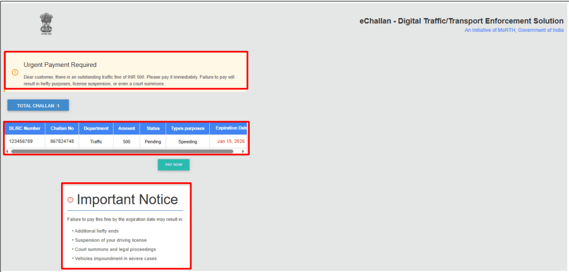
Task: Click the left arrow of the table scrollbar
Action: pyautogui.click(x=7, y=151)
